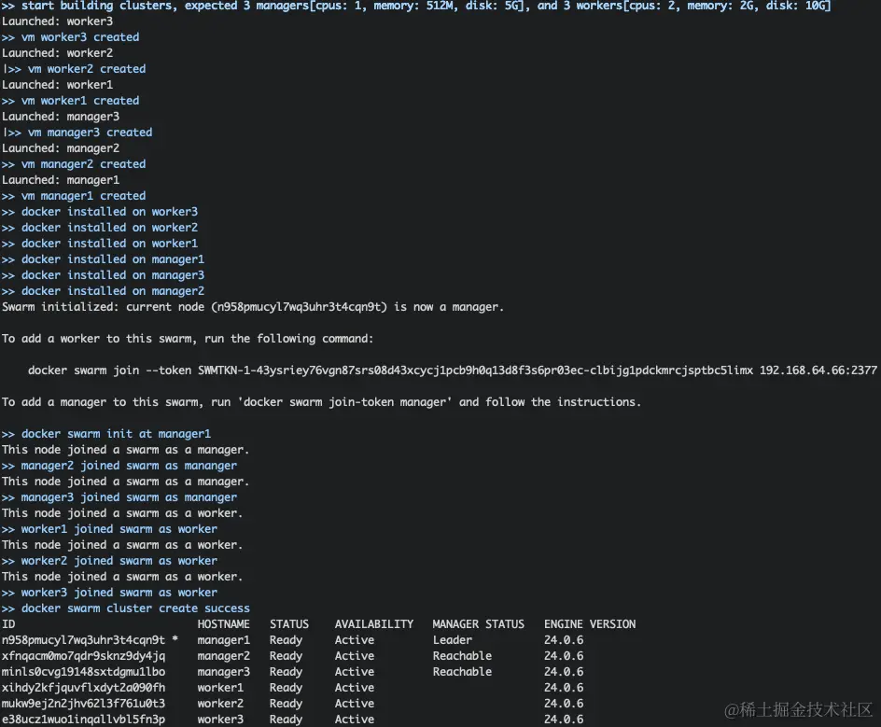Click the 'Leader' manager status cell
The width and height of the screenshot is (881, 727).
(453, 640)
